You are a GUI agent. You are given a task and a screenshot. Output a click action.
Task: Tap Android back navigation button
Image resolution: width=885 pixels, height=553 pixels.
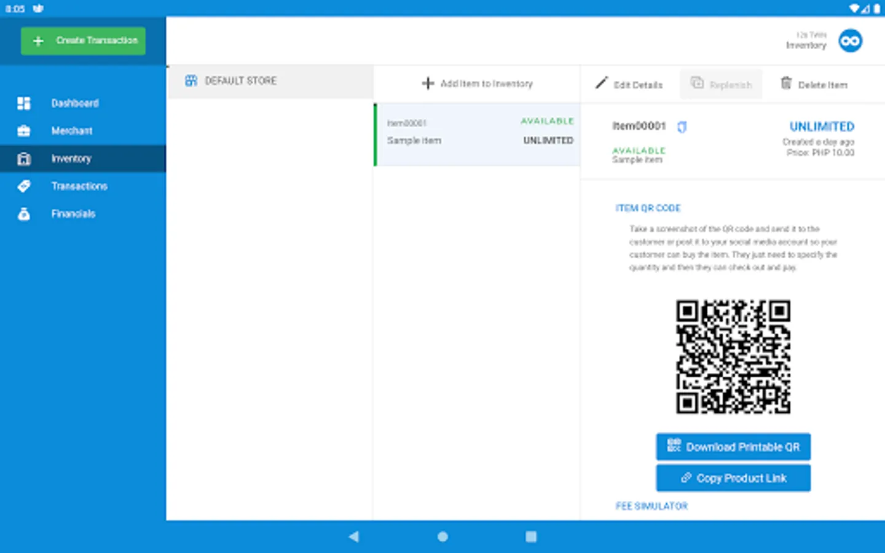pyautogui.click(x=353, y=536)
